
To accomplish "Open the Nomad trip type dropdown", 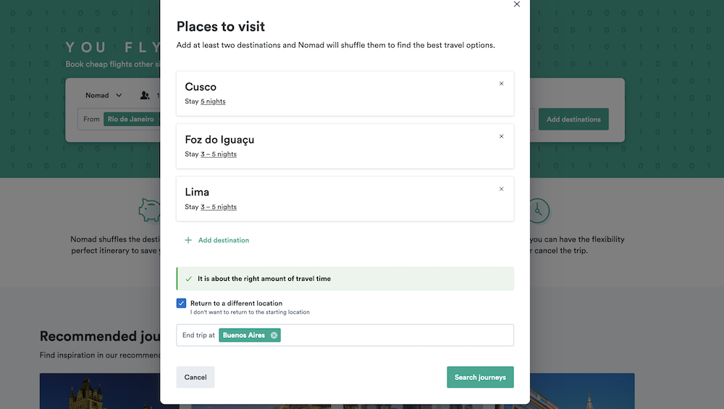I will pyautogui.click(x=104, y=95).
